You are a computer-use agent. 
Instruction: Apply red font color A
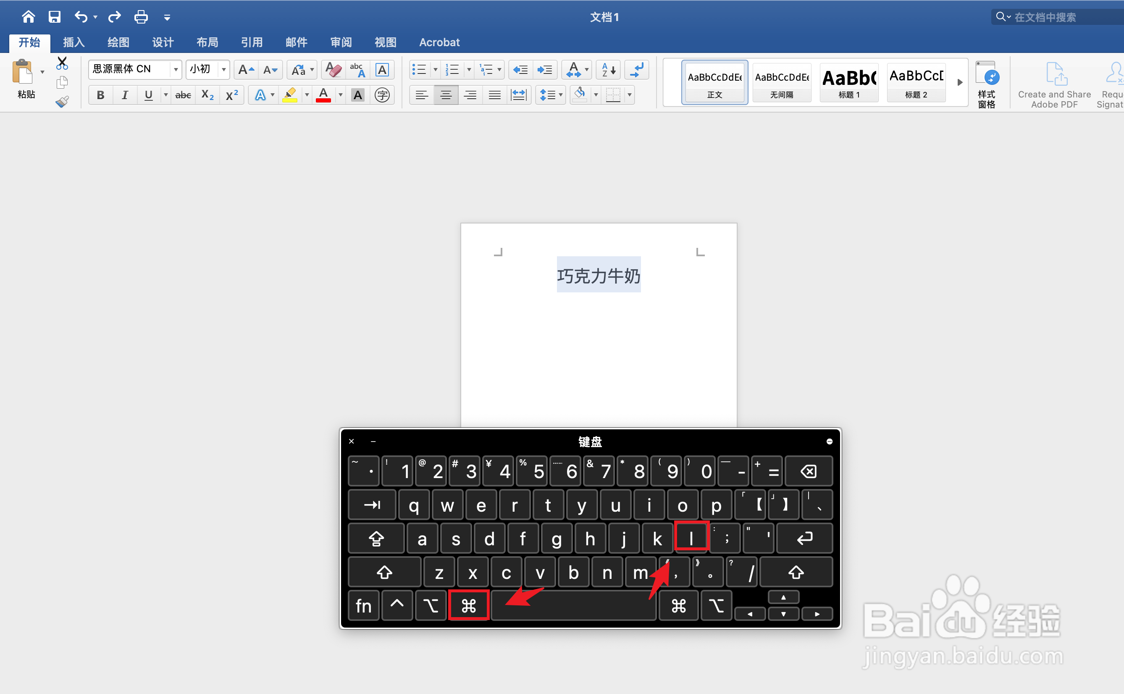point(323,95)
